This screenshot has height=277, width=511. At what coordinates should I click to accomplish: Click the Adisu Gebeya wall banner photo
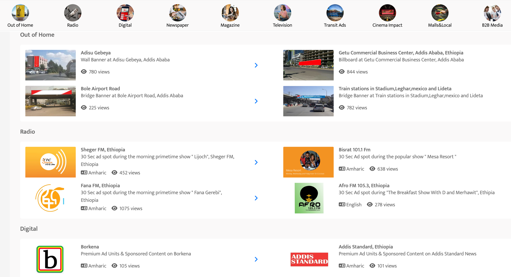51,65
